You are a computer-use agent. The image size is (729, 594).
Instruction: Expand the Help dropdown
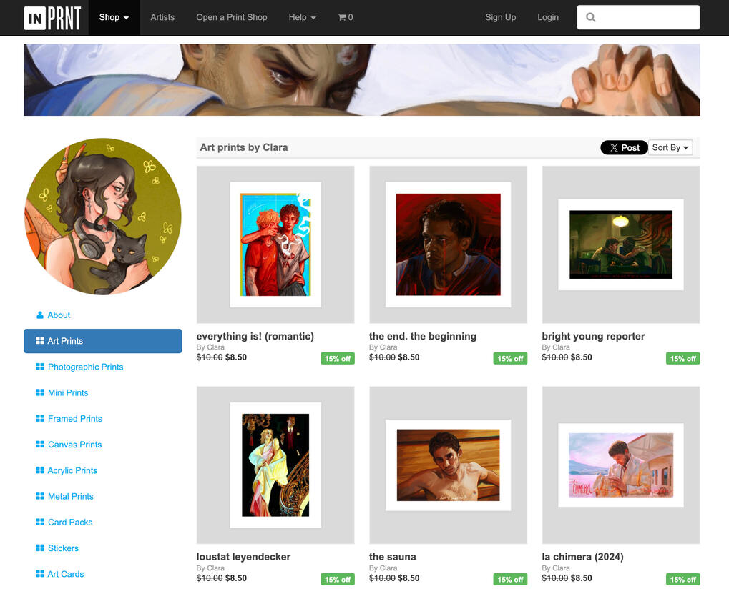302,17
